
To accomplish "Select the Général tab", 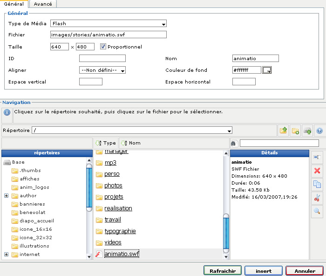I will 14,4.
